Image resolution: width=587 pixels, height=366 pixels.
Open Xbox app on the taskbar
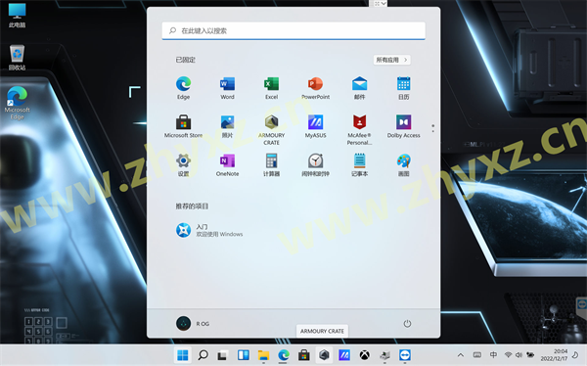(365, 355)
